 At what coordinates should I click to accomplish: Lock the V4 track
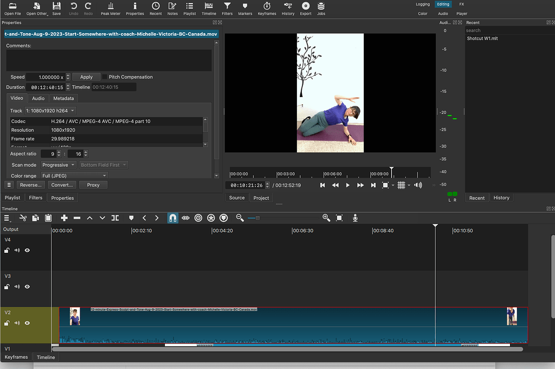tap(7, 250)
